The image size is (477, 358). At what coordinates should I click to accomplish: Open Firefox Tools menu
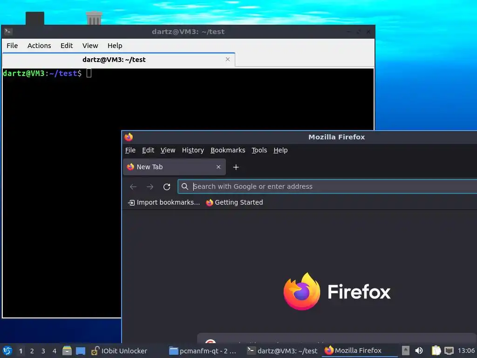point(259,150)
